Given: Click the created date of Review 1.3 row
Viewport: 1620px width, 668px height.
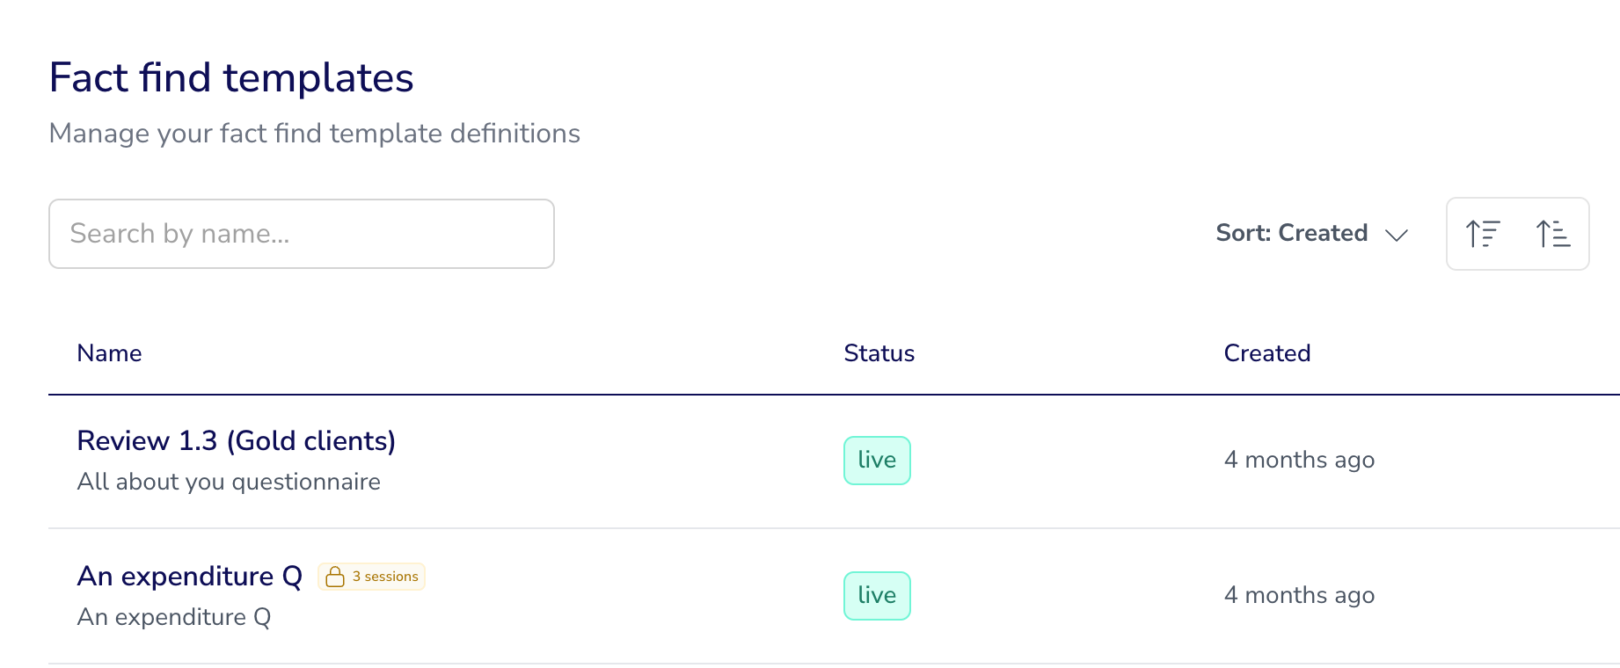Looking at the screenshot, I should click(x=1299, y=460).
